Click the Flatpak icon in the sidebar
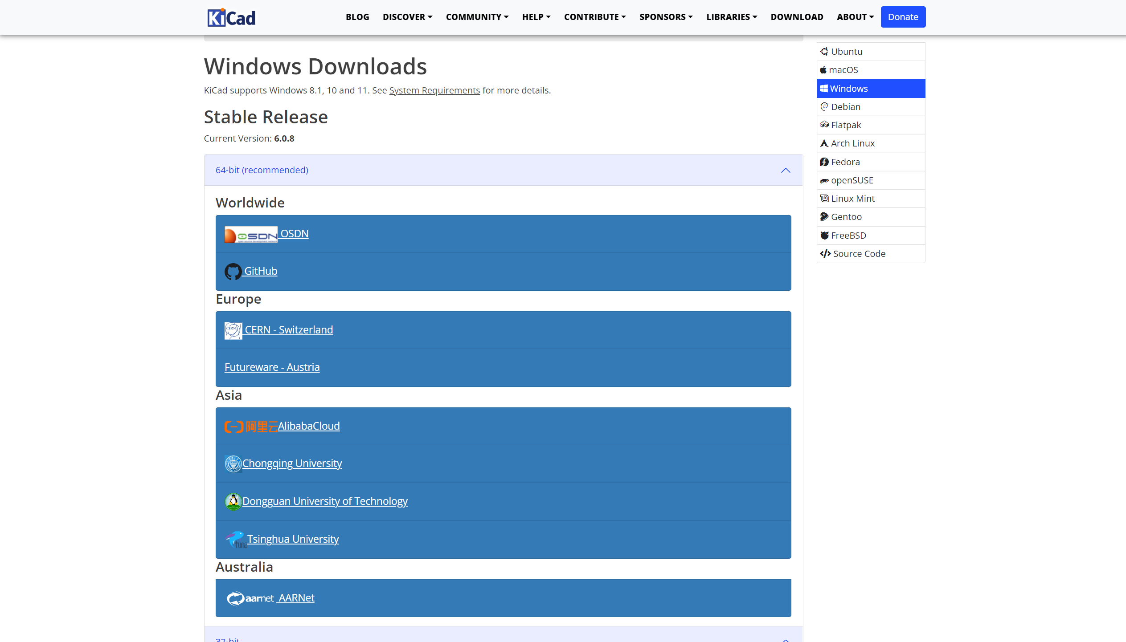This screenshot has height=642, width=1126. point(824,125)
